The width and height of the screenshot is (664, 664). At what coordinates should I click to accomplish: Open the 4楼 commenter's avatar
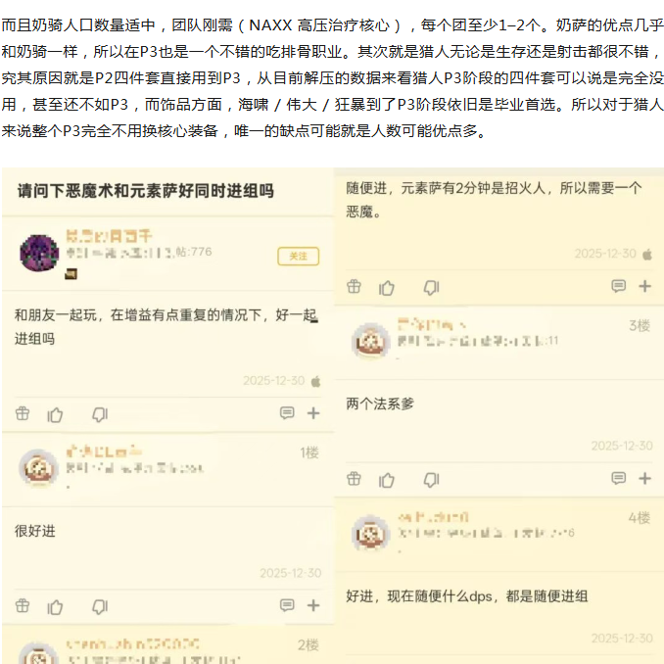point(370,533)
